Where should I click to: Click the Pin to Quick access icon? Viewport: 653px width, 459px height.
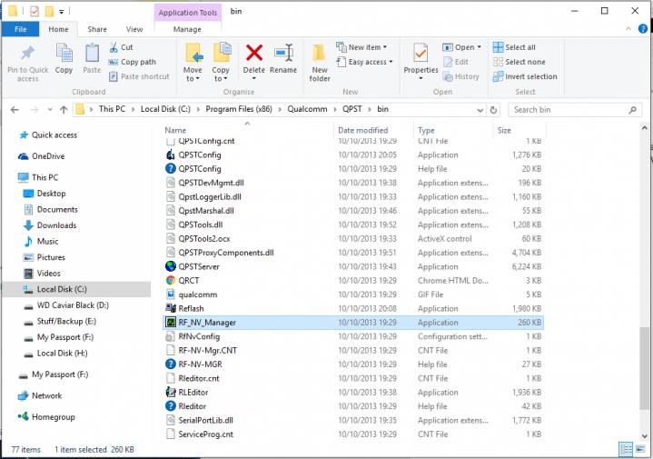tap(27, 54)
